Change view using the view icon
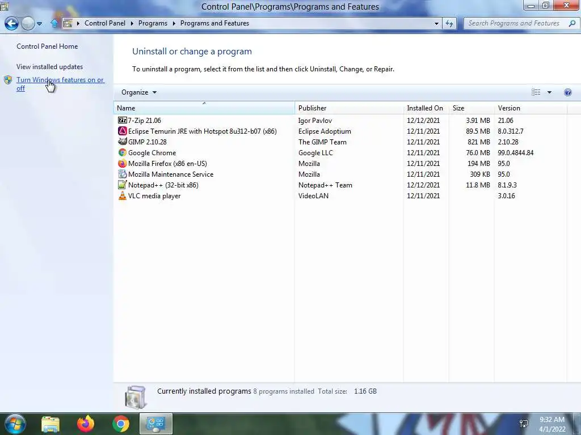 (x=536, y=92)
